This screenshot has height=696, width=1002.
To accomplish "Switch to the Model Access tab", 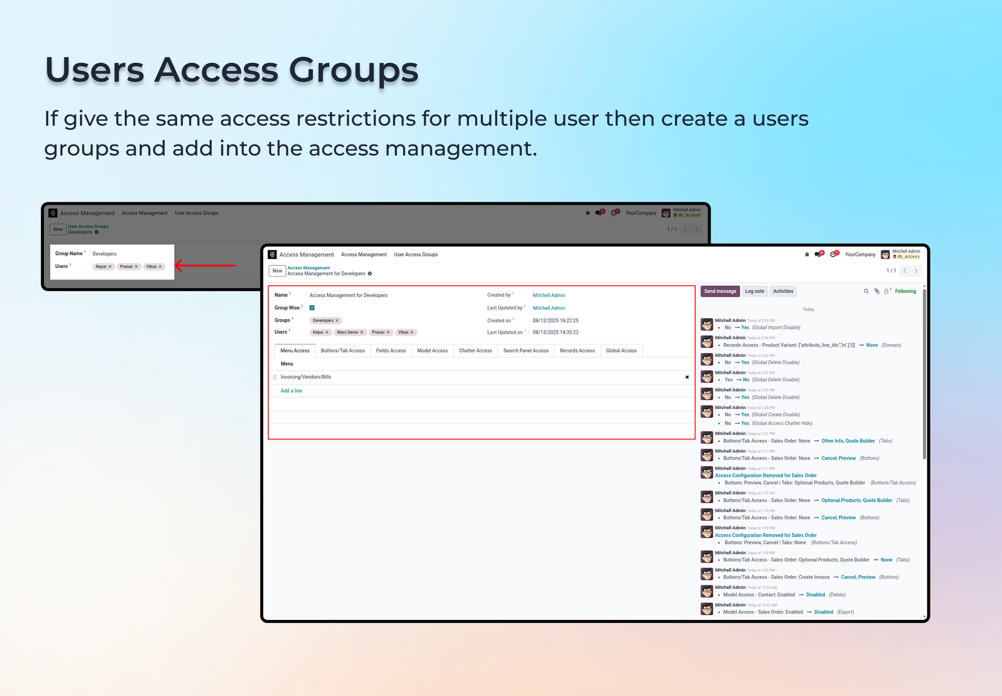I will tap(432, 351).
